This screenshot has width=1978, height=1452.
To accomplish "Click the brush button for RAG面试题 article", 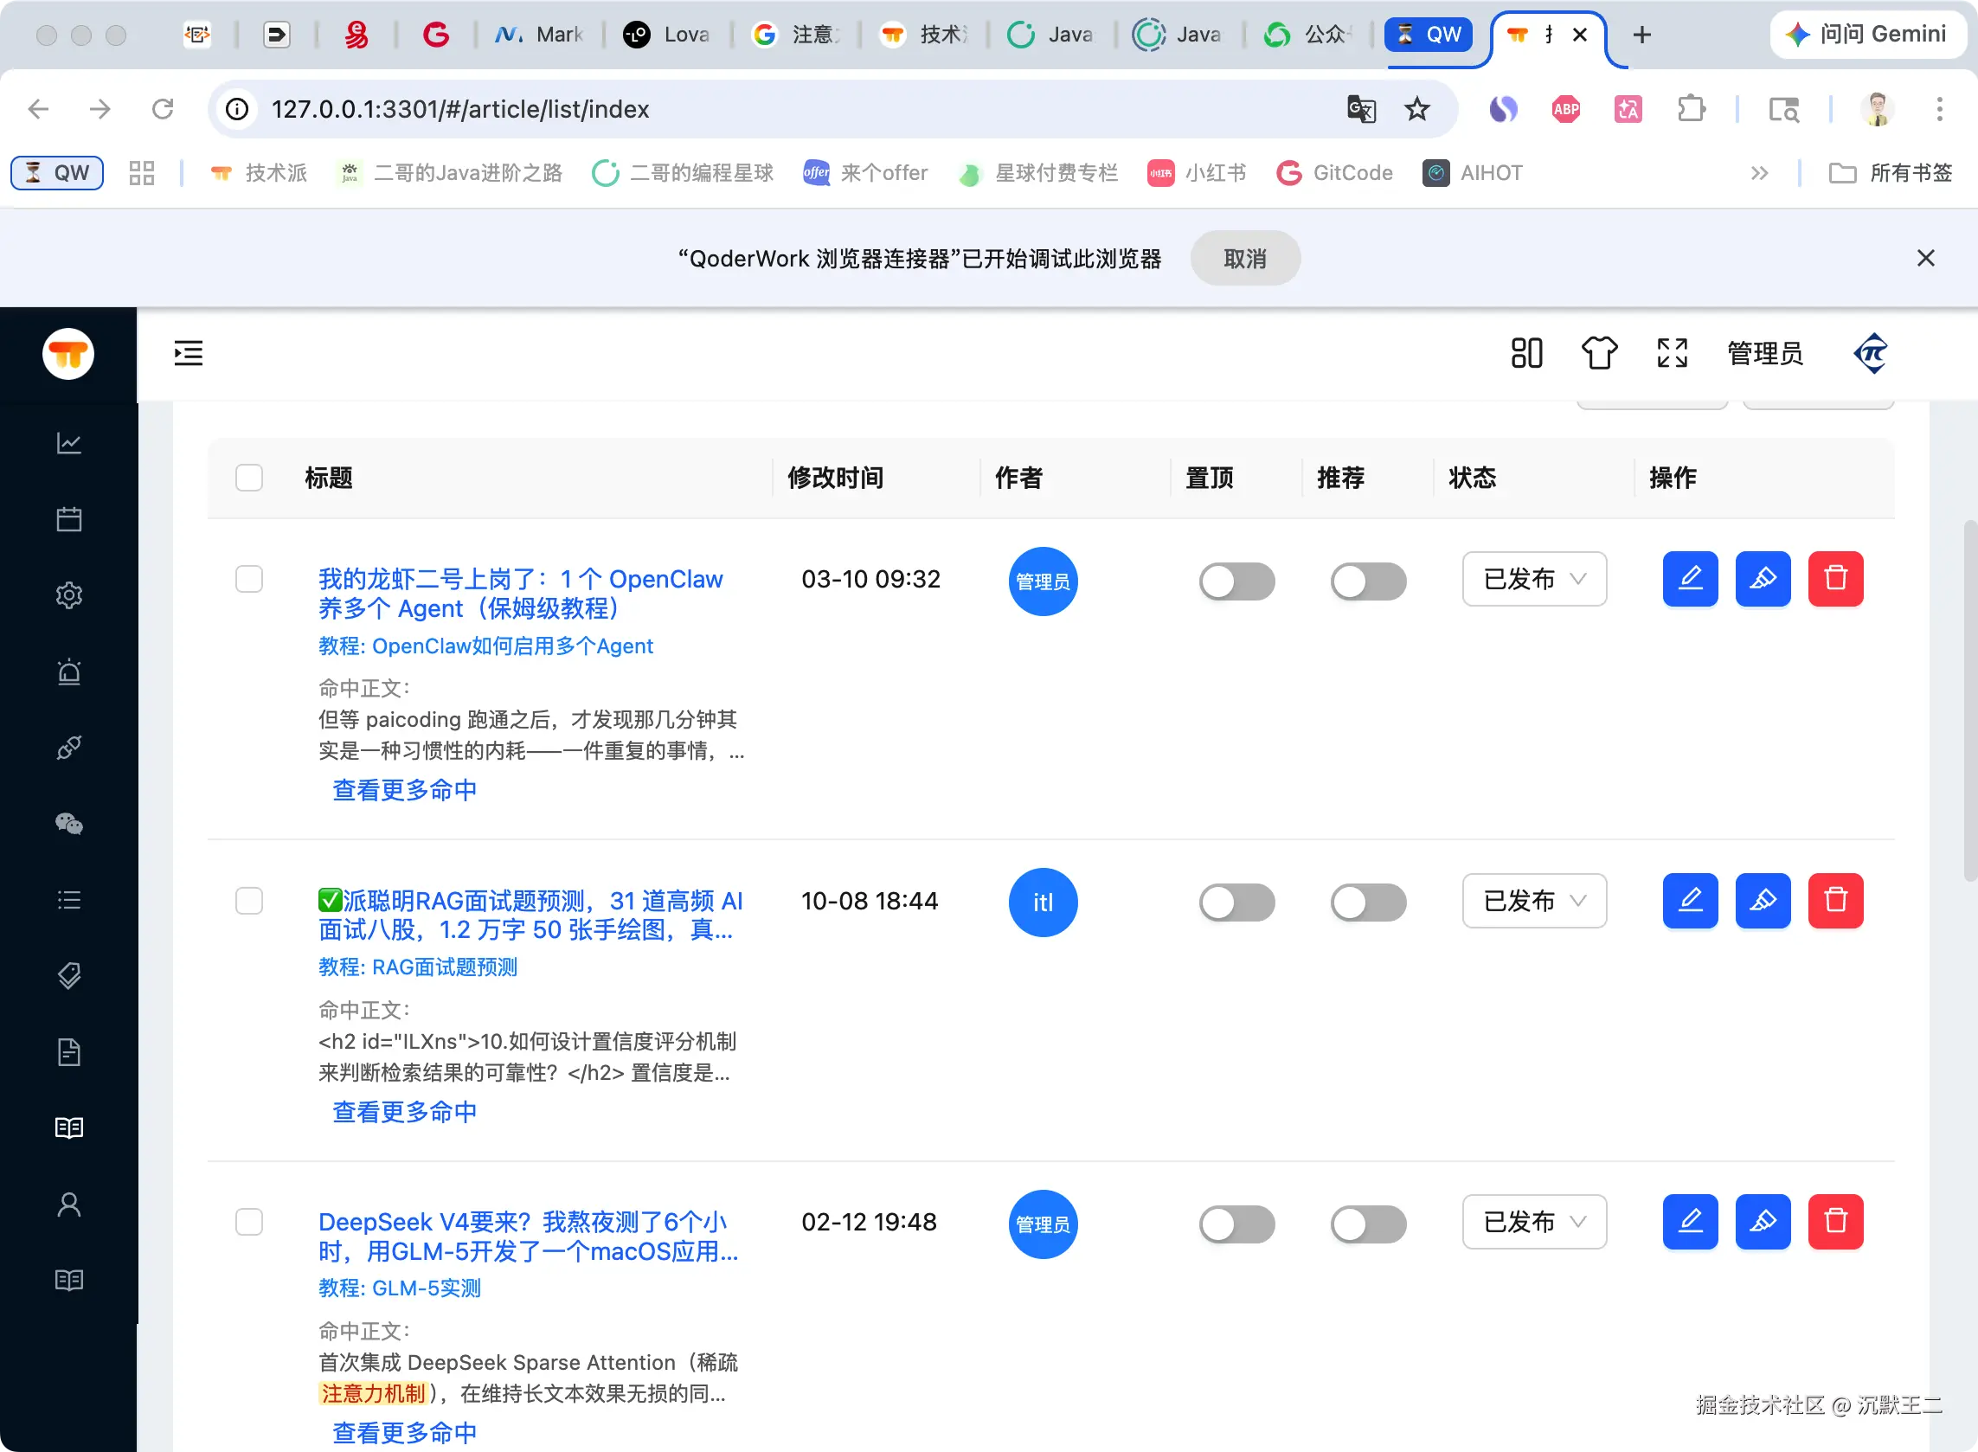I will tap(1763, 901).
